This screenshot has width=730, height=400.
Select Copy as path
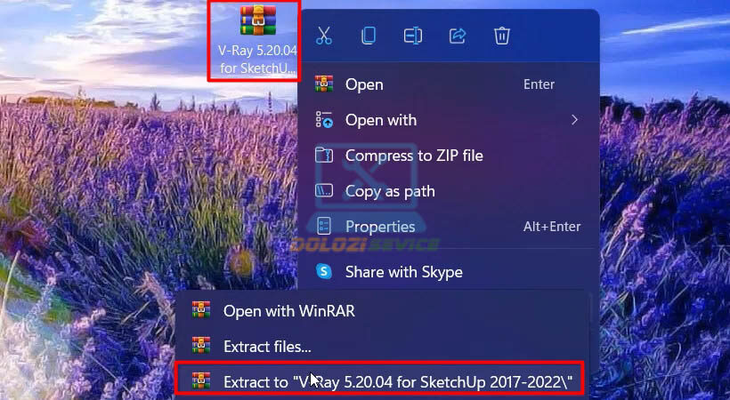(x=389, y=191)
